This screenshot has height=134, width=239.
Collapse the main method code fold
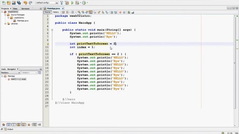click(52, 30)
